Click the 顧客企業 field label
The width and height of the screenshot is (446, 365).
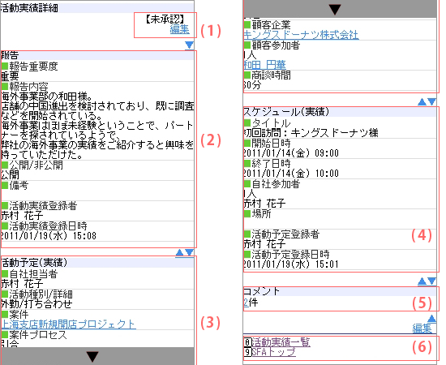271,25
